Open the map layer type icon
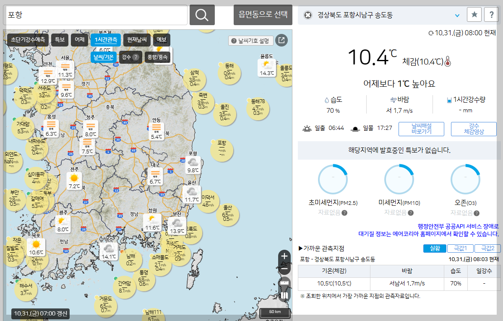The width and height of the screenshot is (503, 321). pyautogui.click(x=284, y=295)
